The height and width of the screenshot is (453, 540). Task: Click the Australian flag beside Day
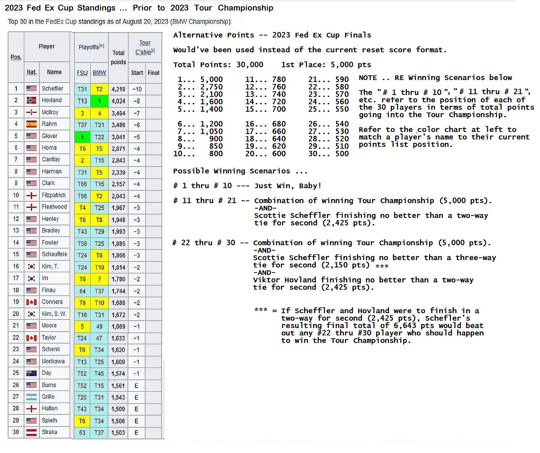[x=31, y=373]
